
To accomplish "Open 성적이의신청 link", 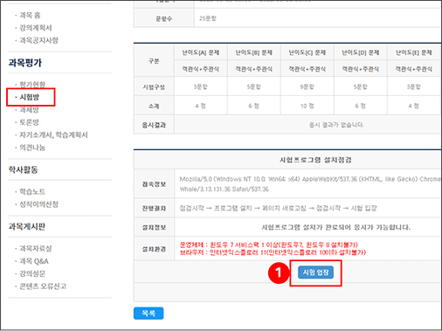I will point(38,204).
